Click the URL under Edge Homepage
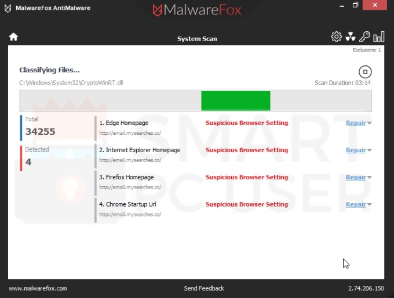The height and width of the screenshot is (298, 394). (130, 133)
